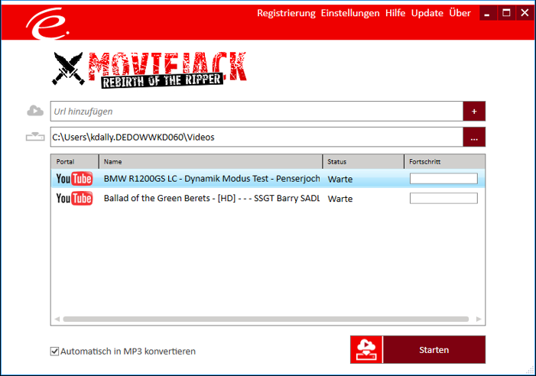Click the left scroll arrow of the list
Viewport: 536px width, 376px height.
tap(57, 319)
